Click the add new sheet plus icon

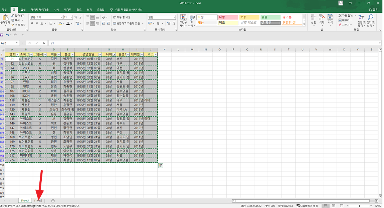click(53, 201)
